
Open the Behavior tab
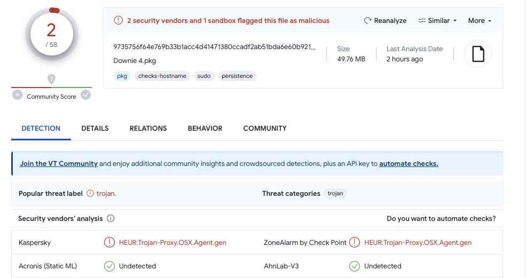pyautogui.click(x=205, y=129)
